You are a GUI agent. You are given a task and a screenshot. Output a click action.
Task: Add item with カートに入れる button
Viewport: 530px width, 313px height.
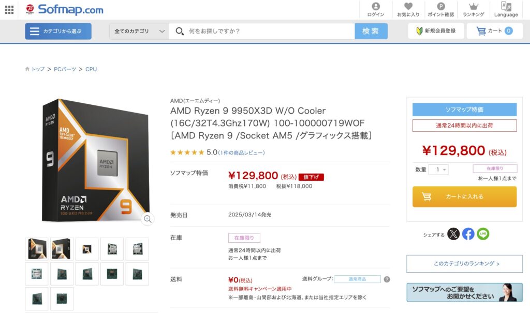tap(464, 197)
